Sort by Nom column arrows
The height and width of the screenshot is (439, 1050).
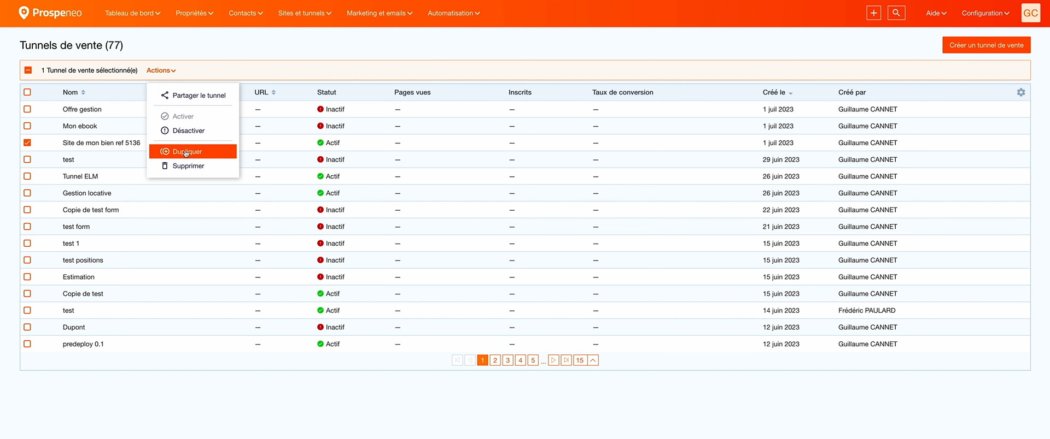tap(83, 92)
